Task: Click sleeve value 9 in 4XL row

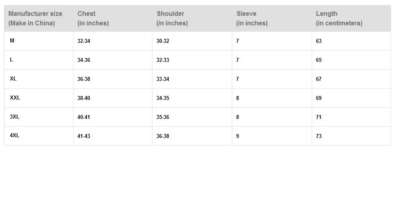Action: point(238,136)
